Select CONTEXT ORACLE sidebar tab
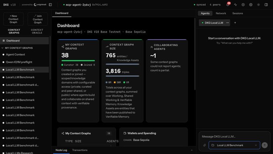 coord(37,31)
